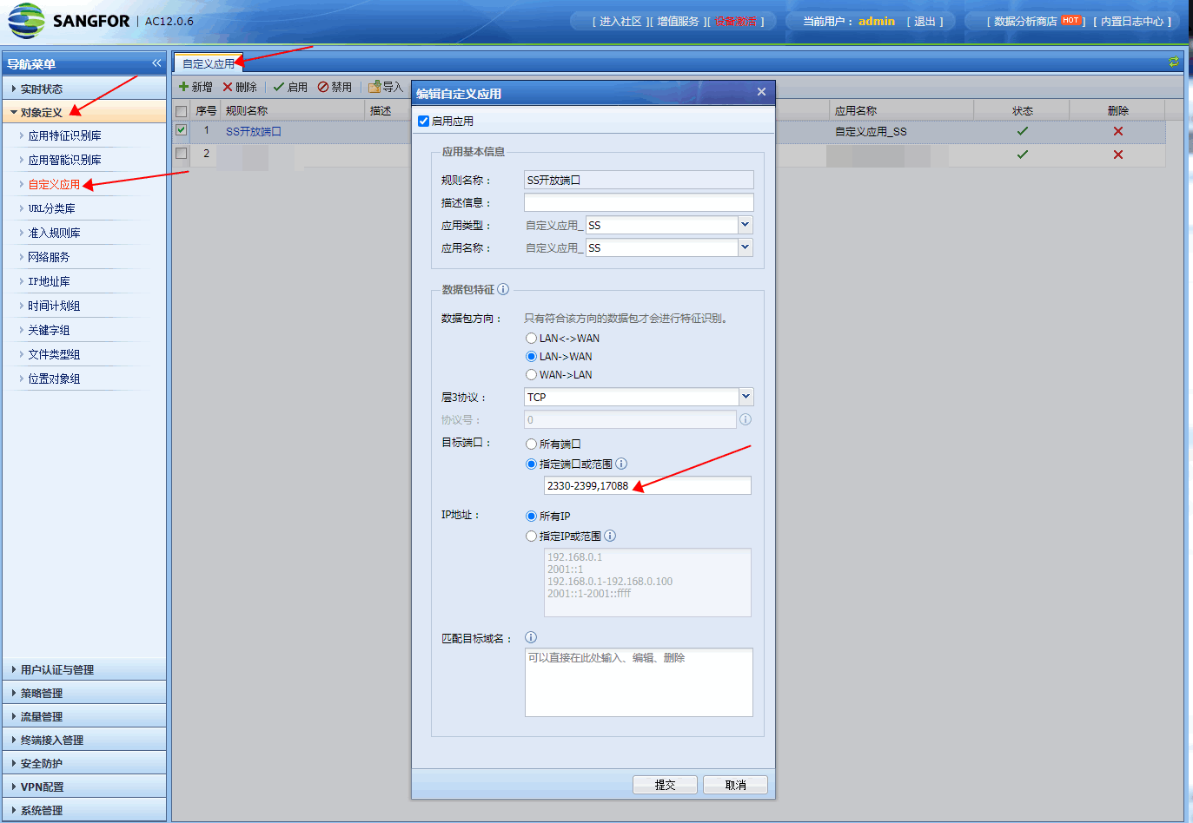The image size is (1193, 823).
Task: Select the LAN->WAN direction radio
Action: (531, 356)
